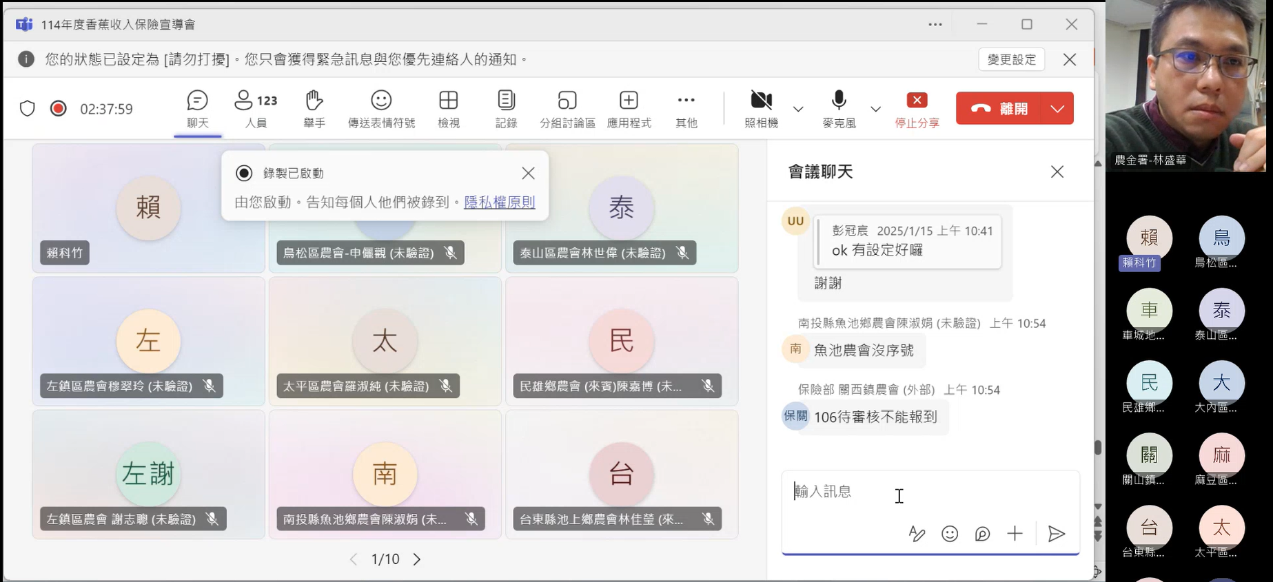1273x582 pixels.
Task: Select the 左鎮區農會穆翠玲 participant tile
Action: 148,341
